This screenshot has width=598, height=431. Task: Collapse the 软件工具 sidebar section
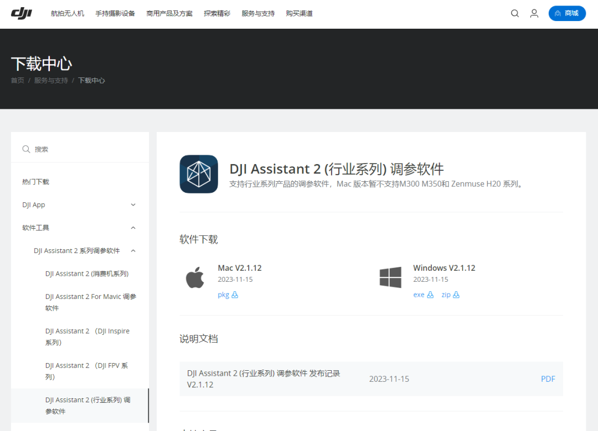click(80, 228)
